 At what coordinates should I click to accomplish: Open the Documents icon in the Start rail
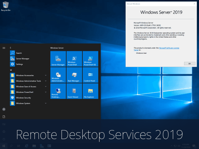tap(4, 117)
